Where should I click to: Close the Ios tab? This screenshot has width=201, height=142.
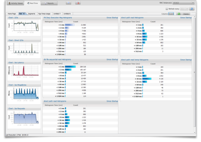(x=24, y=14)
